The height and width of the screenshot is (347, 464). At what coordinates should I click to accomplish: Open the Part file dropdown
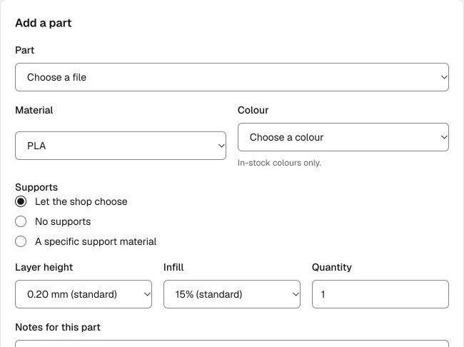pos(232,77)
